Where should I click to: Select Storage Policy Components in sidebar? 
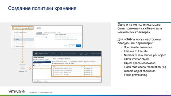pos(42,66)
